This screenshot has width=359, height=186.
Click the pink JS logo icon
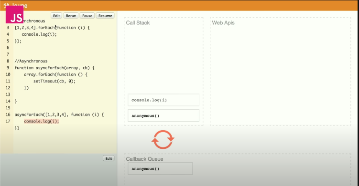[14, 14]
